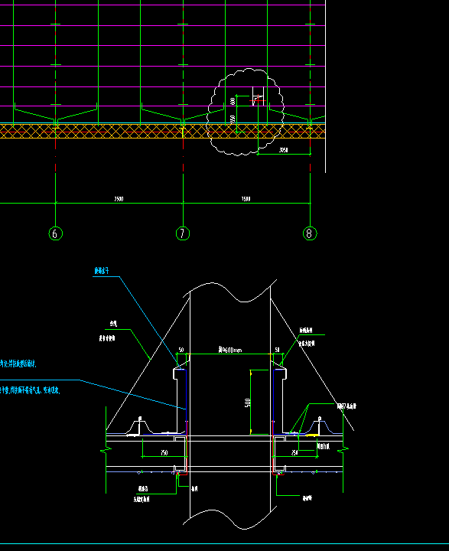Select the 3050 dimension text
The image size is (449, 551).
pyautogui.click(x=284, y=150)
